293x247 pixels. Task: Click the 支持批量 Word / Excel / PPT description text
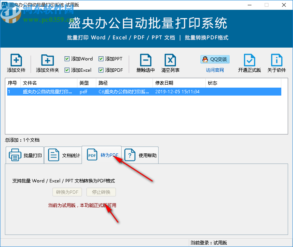[63, 181]
